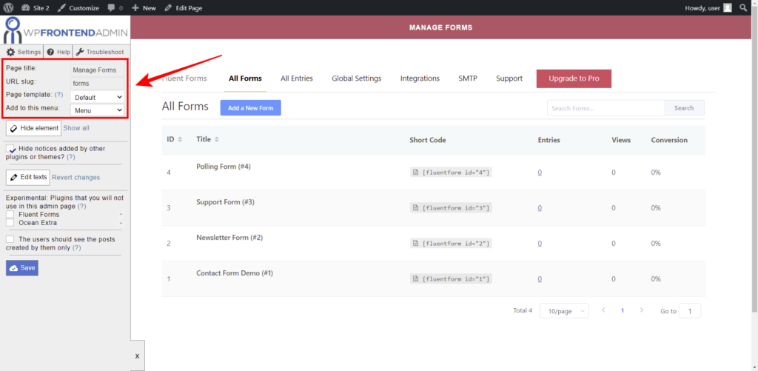The height and width of the screenshot is (371, 758).
Task: Open the admin bar search icon
Action: point(743,7)
